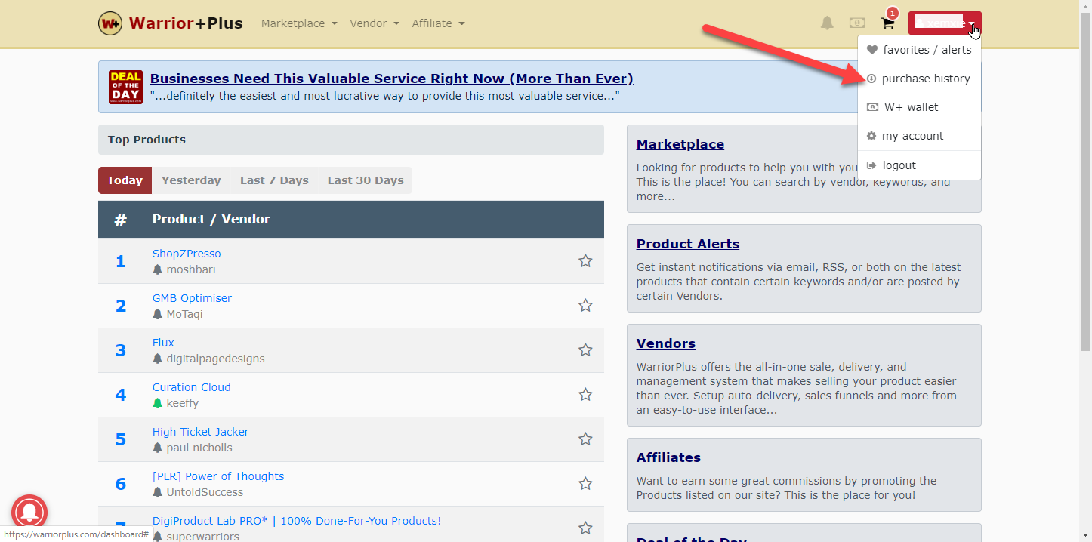Click vendor name digitalpagedesigns

(x=216, y=359)
